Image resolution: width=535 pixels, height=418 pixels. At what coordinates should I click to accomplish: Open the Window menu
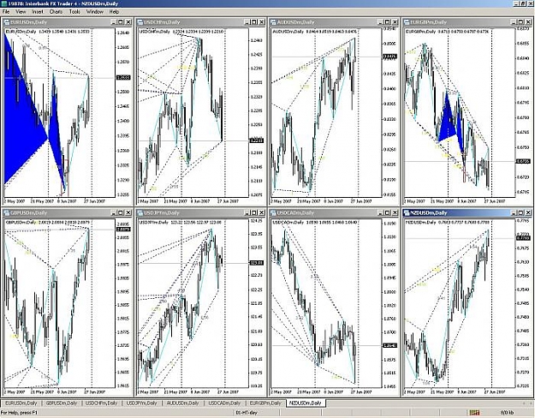pyautogui.click(x=94, y=12)
